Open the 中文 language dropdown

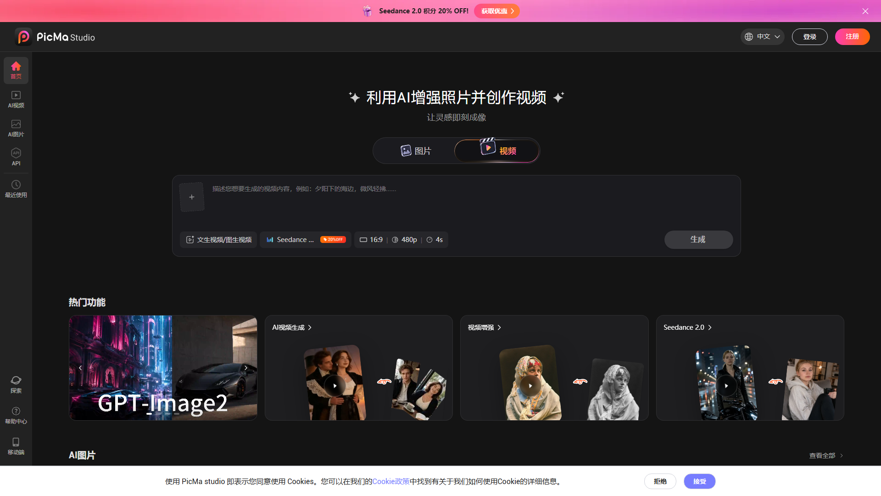762,37
